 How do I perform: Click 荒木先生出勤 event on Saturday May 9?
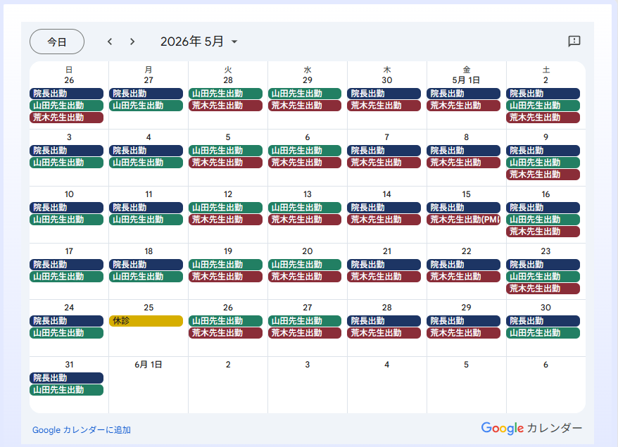pyautogui.click(x=543, y=175)
